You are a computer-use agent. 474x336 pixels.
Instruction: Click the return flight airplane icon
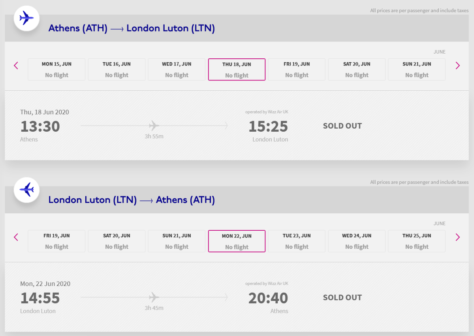pos(26,190)
